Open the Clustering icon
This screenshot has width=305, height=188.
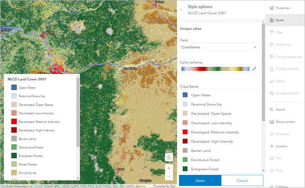(x=272, y=45)
